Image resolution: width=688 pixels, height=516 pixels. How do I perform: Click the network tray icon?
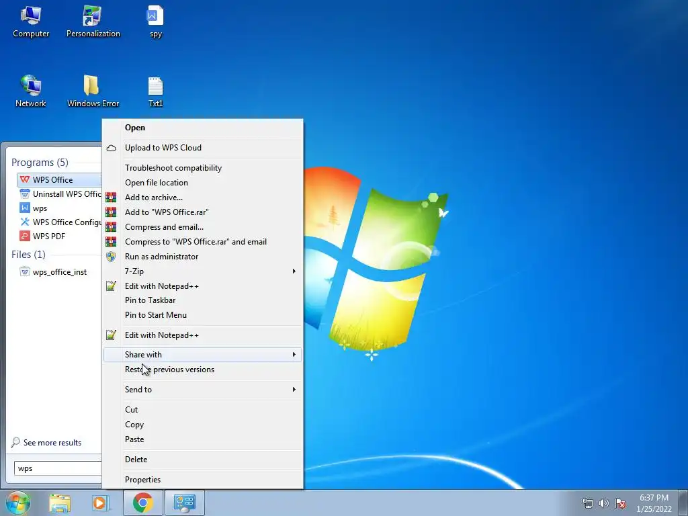[587, 503]
